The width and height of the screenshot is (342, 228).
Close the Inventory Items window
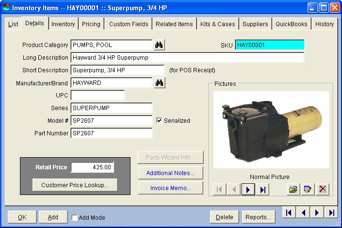[335, 8]
